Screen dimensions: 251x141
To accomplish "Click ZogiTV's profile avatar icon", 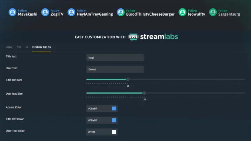I will pyautogui.click(x=45, y=13).
